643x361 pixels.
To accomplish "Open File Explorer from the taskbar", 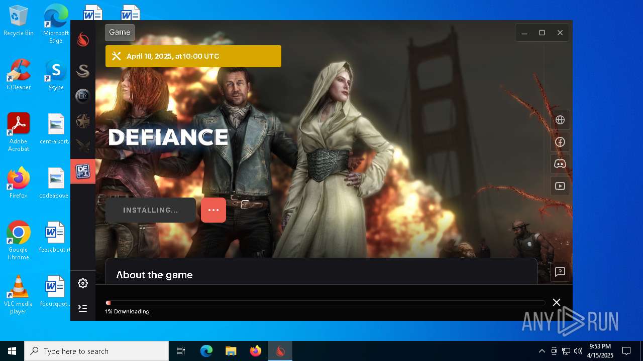I will (231, 351).
